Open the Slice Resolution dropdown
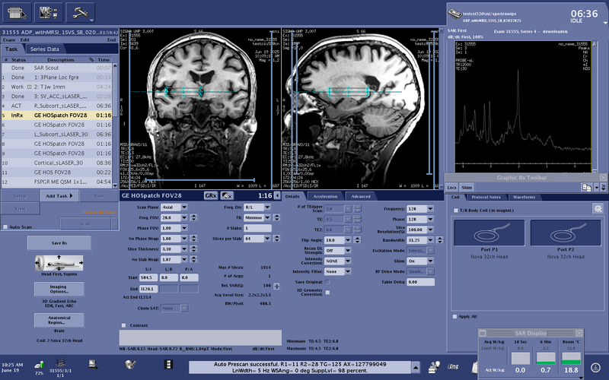This screenshot has height=380, width=609. (430, 230)
